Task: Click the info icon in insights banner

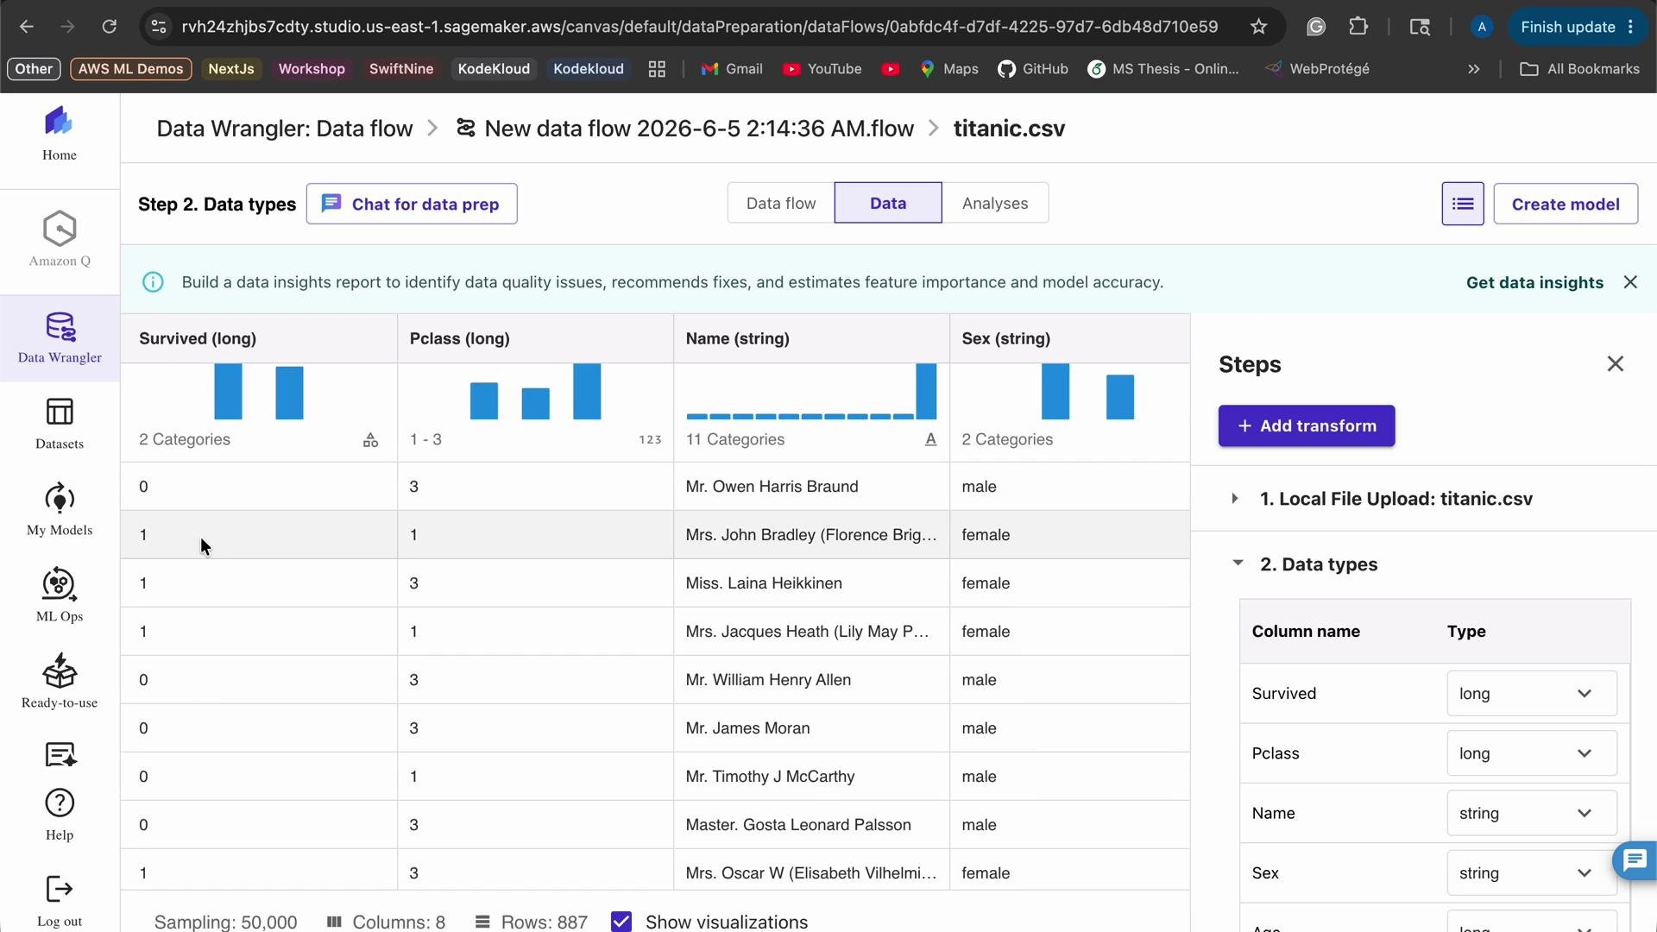Action: [153, 282]
